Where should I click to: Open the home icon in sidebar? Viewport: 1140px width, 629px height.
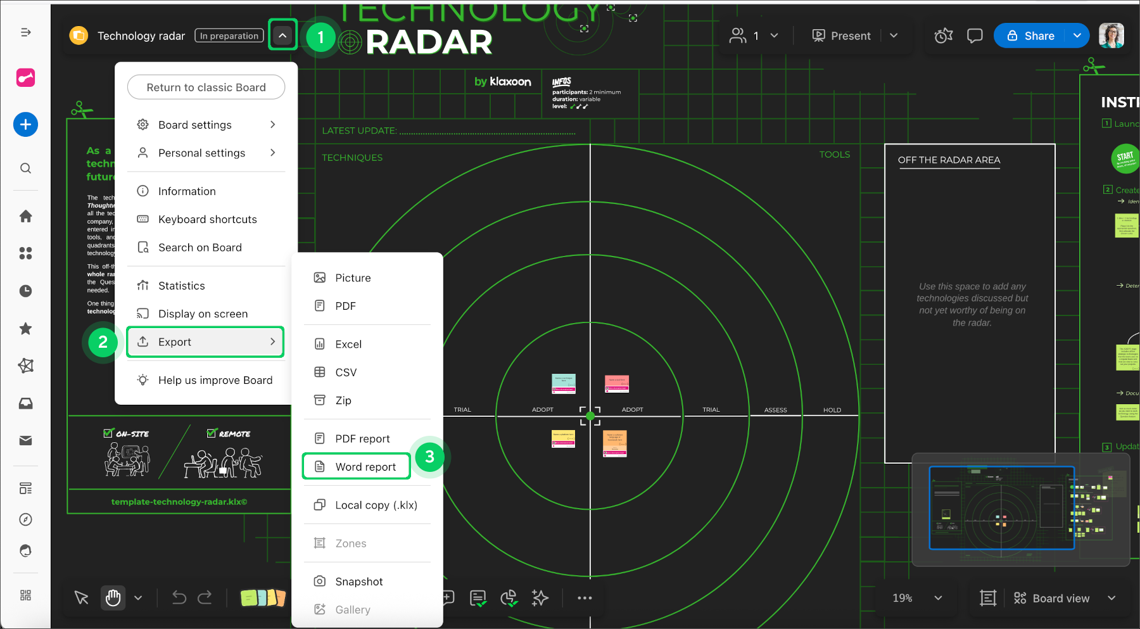tap(25, 217)
